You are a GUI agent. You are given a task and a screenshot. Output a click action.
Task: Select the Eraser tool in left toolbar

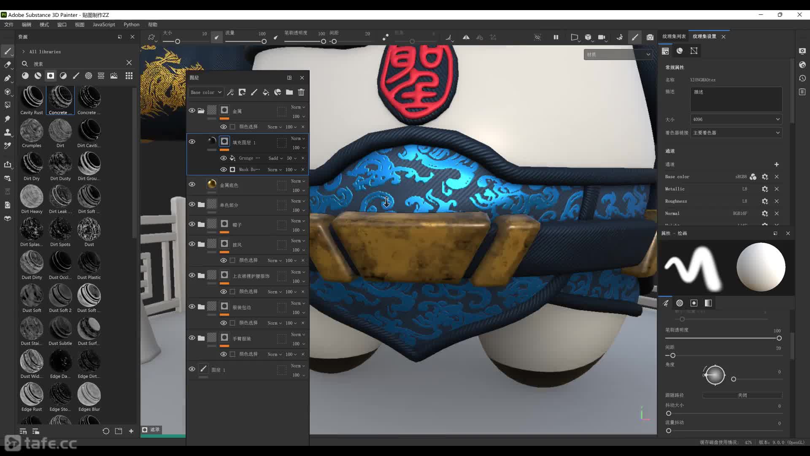(7, 65)
